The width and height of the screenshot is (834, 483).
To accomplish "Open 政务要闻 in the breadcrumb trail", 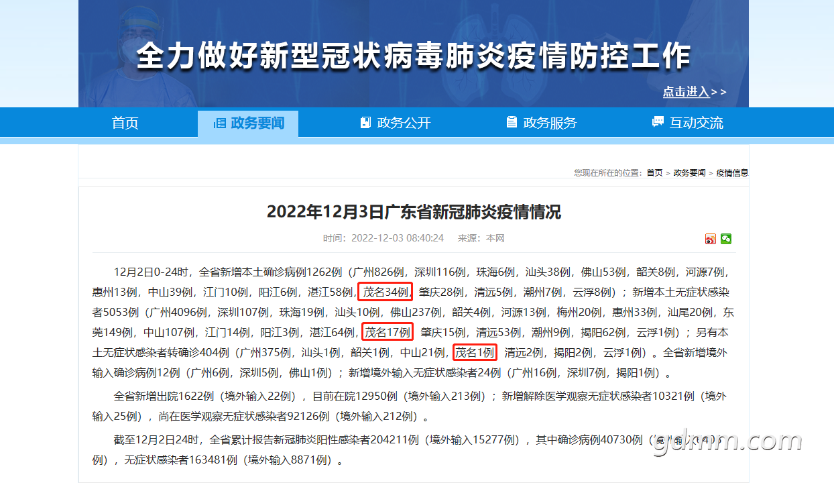I will pos(689,173).
